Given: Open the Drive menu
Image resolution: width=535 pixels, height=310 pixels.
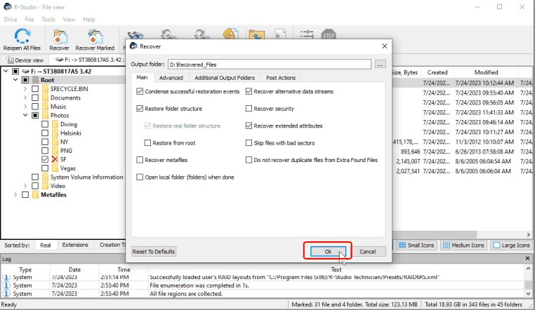Looking at the screenshot, I should [11, 20].
